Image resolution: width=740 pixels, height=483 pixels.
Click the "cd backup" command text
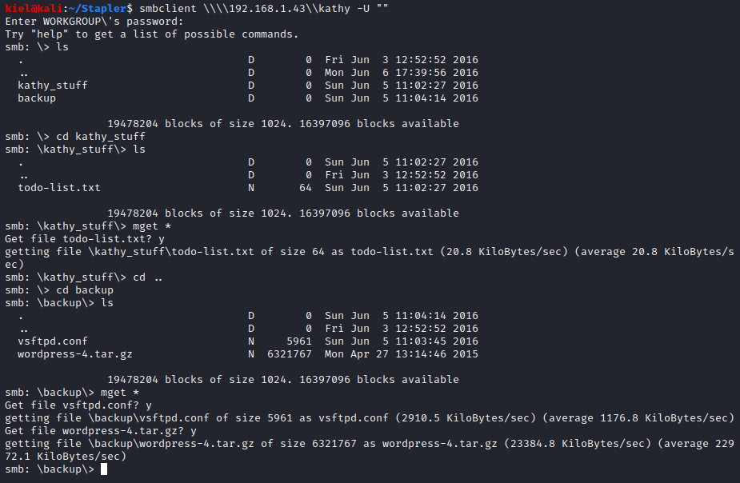click(x=83, y=290)
